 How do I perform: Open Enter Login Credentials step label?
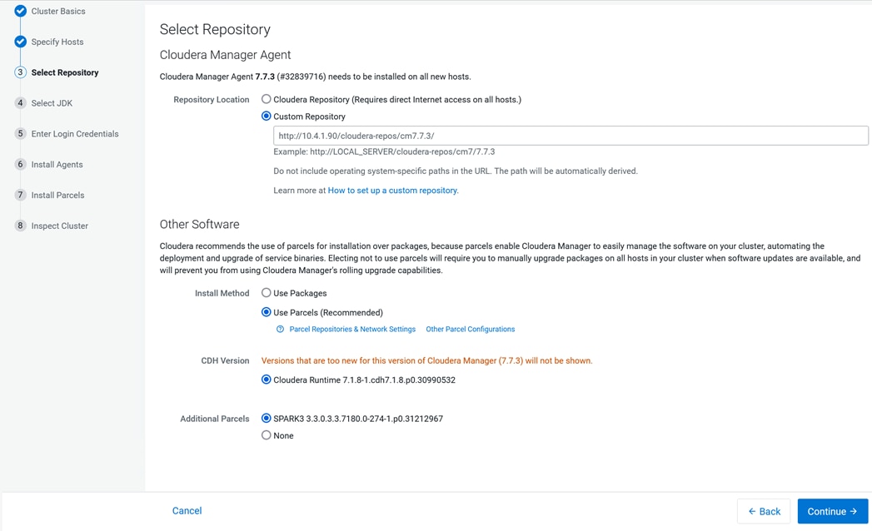click(x=75, y=133)
